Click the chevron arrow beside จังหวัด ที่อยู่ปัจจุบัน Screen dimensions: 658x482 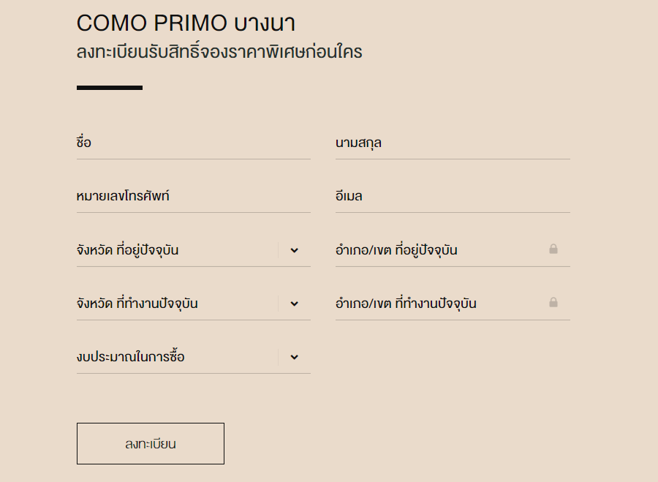click(294, 250)
